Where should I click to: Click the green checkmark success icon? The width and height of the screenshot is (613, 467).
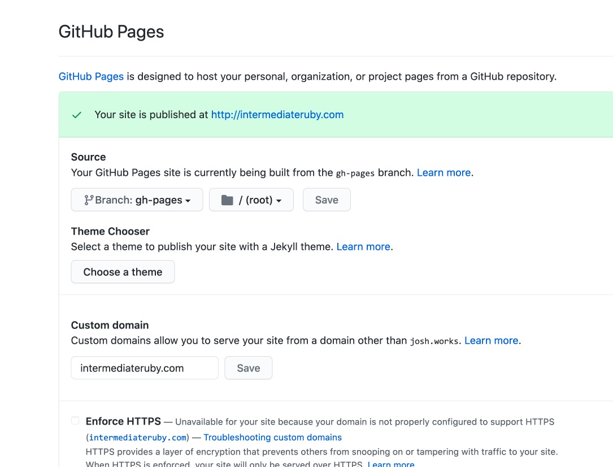click(x=77, y=115)
